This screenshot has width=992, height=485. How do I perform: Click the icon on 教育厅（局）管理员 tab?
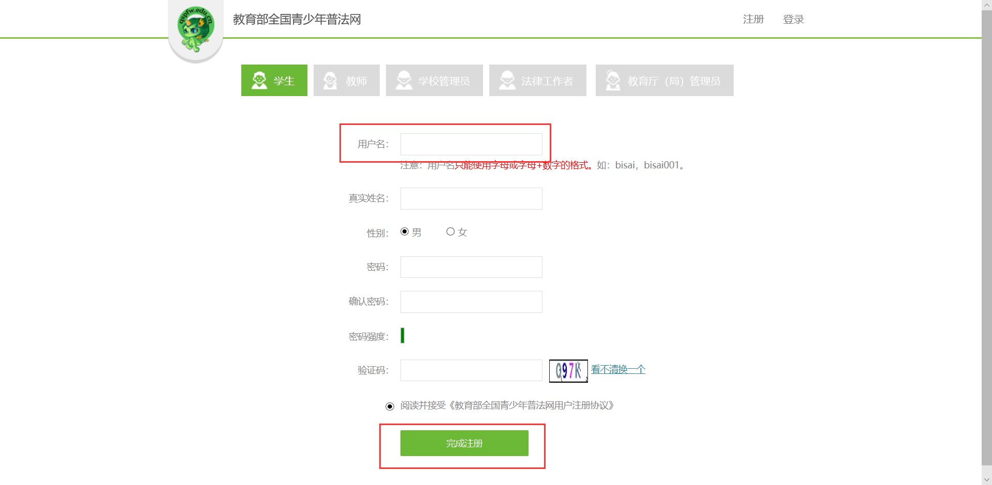pyautogui.click(x=613, y=80)
